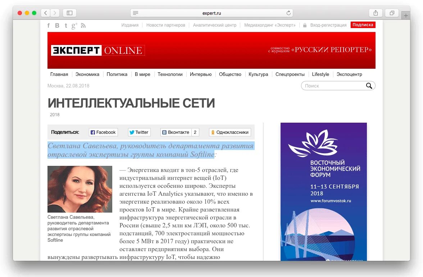Open the Издания link

(x=130, y=25)
